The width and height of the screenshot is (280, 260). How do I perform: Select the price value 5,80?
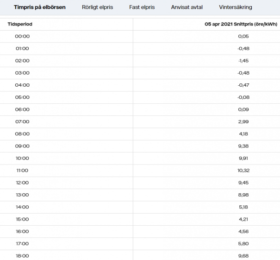[243, 244]
